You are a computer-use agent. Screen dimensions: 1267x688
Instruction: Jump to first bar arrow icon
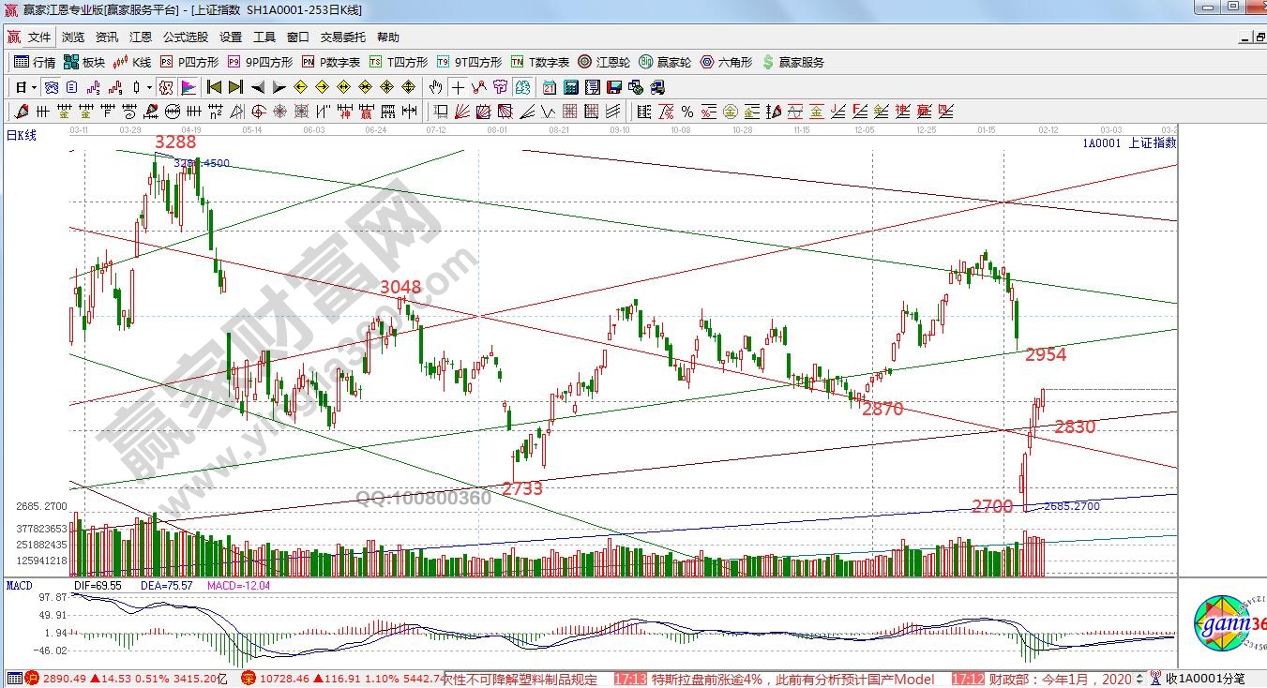click(x=214, y=87)
